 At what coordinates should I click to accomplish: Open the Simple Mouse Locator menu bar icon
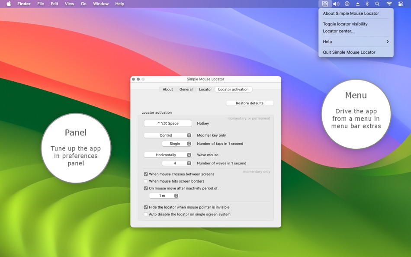(x=325, y=3)
